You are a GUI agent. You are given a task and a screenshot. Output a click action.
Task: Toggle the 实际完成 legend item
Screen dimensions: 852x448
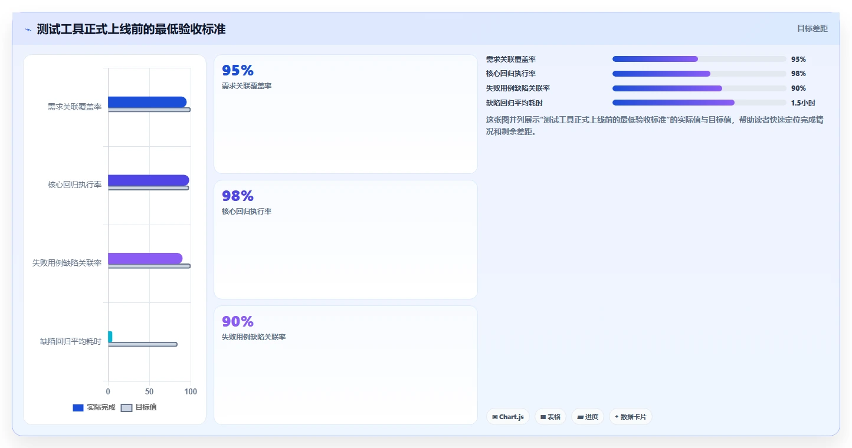pos(94,407)
